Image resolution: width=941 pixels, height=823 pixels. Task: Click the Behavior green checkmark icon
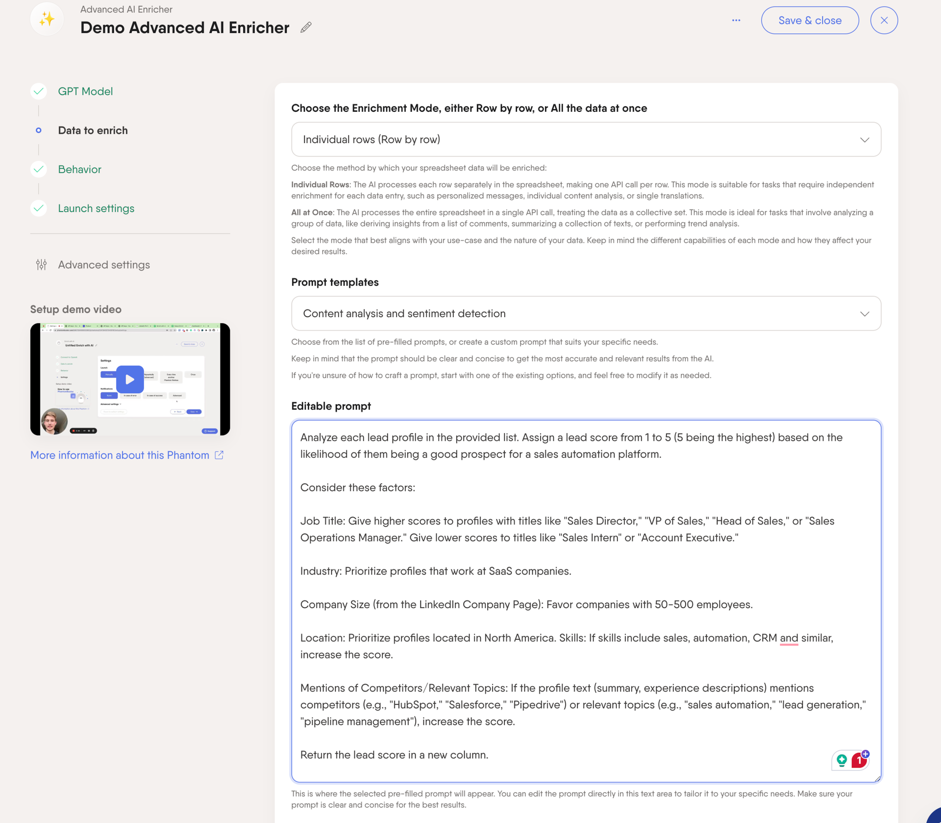click(39, 169)
